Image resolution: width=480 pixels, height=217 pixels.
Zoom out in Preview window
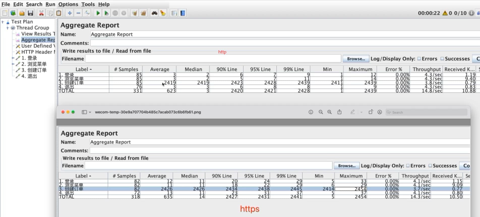321,112
